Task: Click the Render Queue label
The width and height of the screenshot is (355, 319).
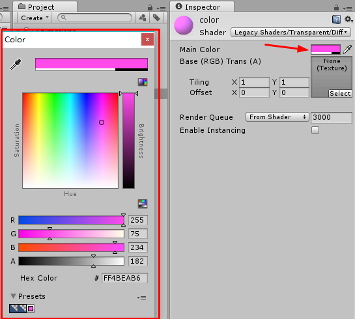Action: pos(206,117)
